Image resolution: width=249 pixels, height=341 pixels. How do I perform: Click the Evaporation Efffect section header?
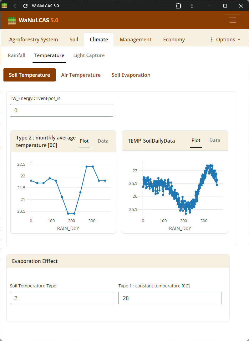pos(118,261)
